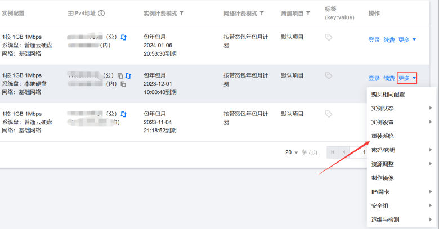Click 登录 link for the first instance
Viewport: 439px width, 229px height.
tap(374, 40)
